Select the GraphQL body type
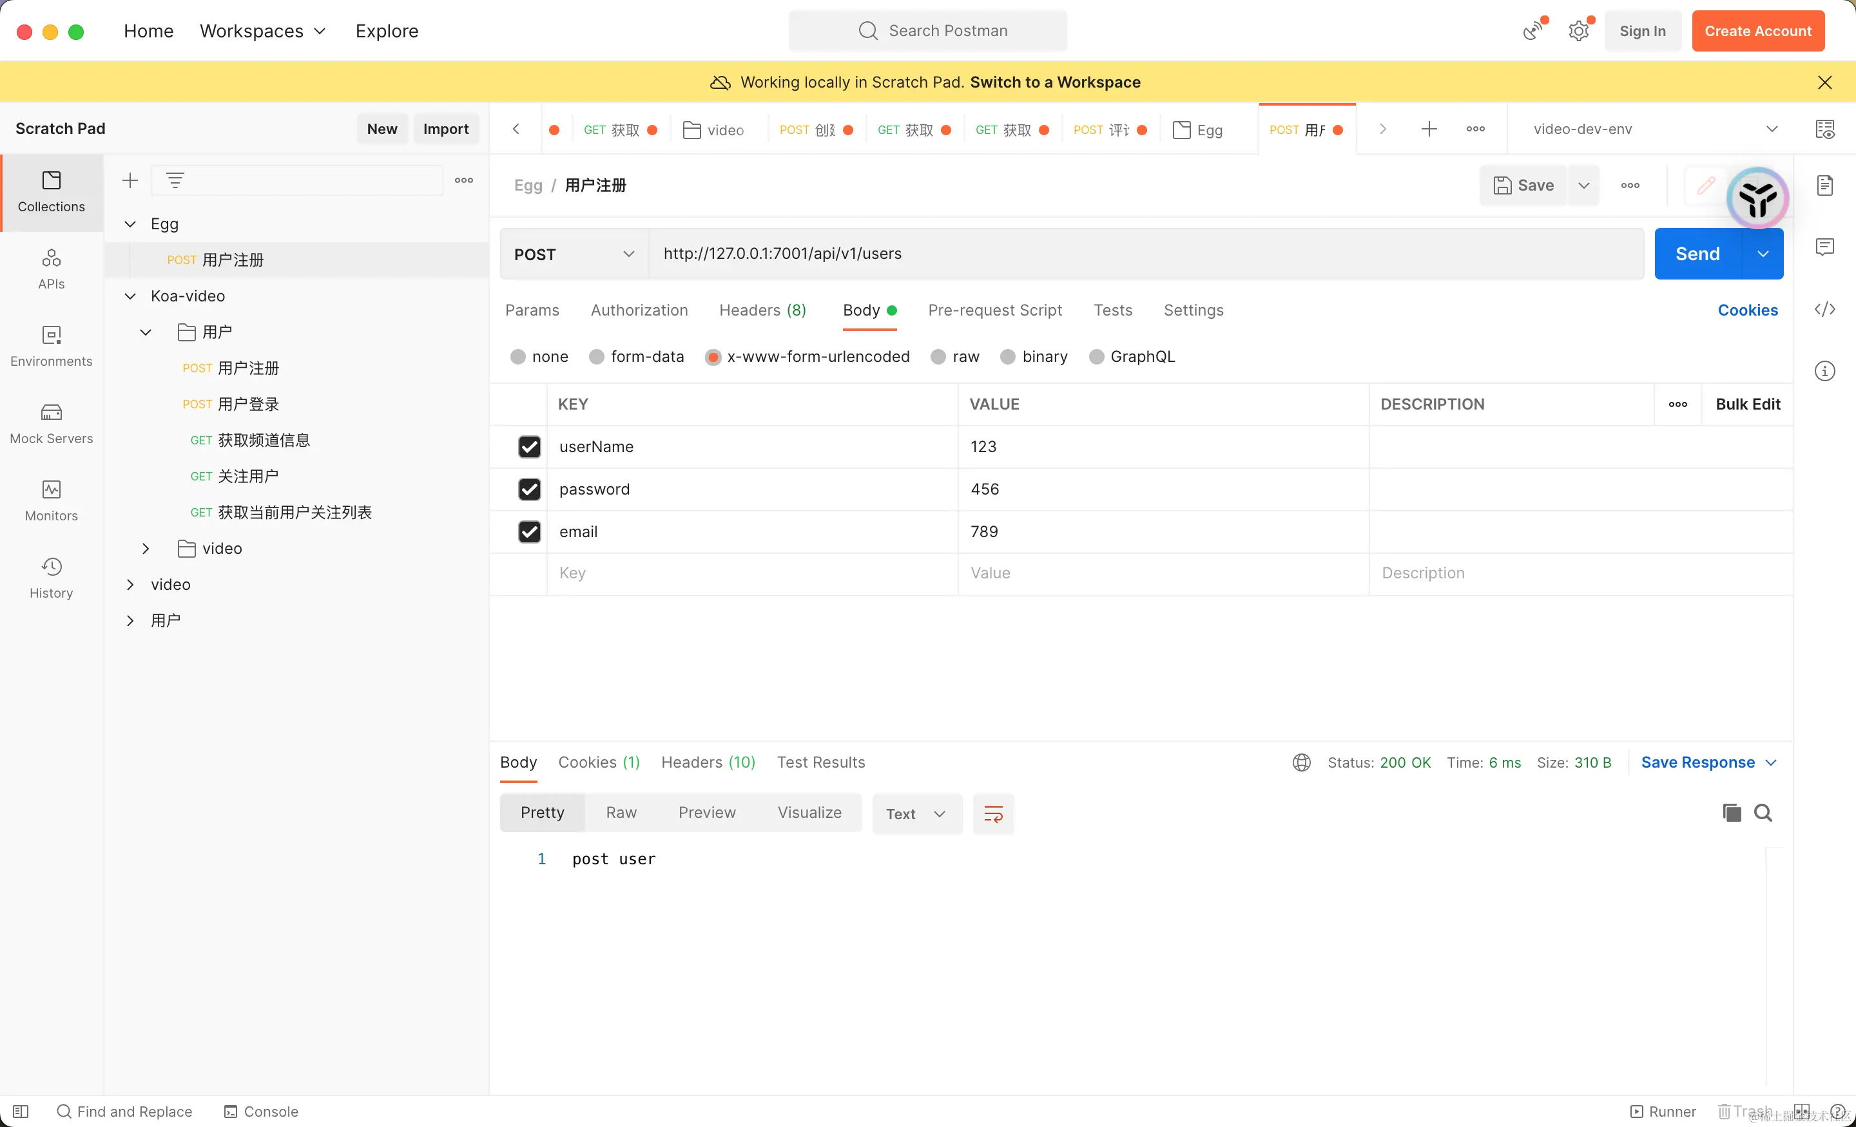Image resolution: width=1856 pixels, height=1127 pixels. pos(1097,357)
